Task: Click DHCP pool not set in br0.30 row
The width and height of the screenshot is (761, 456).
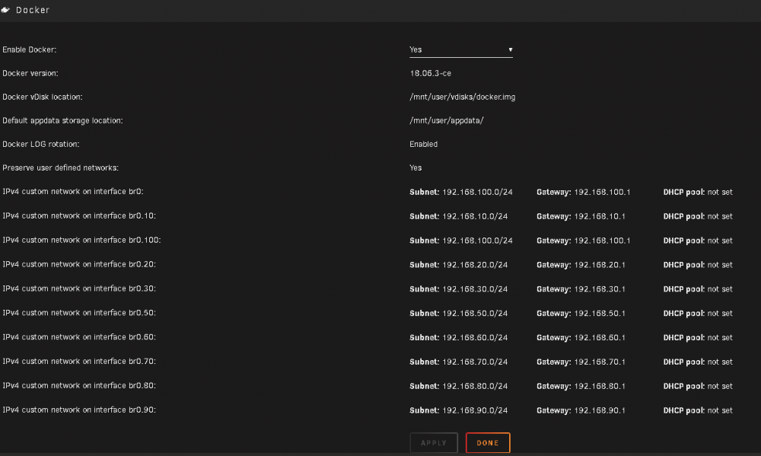Action: pyautogui.click(x=698, y=289)
